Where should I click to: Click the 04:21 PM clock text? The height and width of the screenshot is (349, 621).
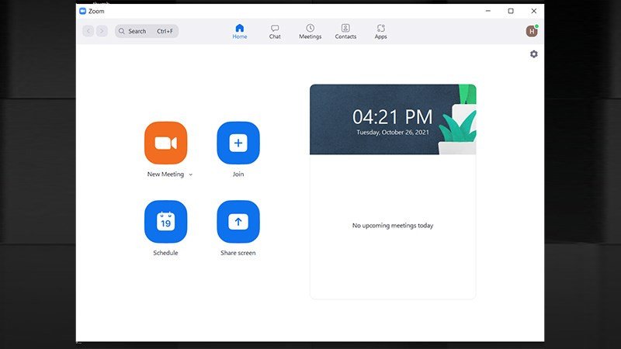tap(393, 117)
